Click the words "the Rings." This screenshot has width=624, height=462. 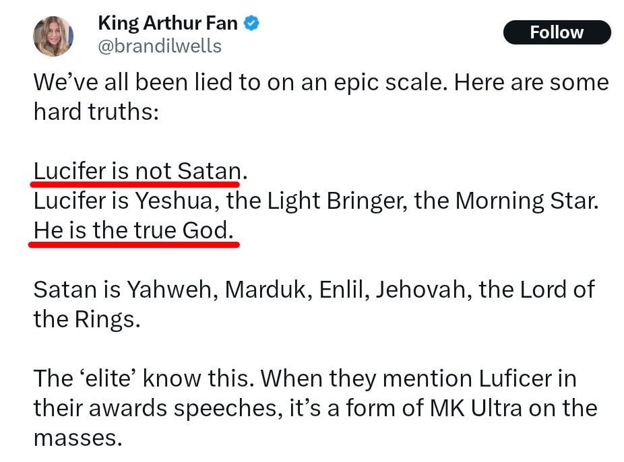tap(87, 319)
